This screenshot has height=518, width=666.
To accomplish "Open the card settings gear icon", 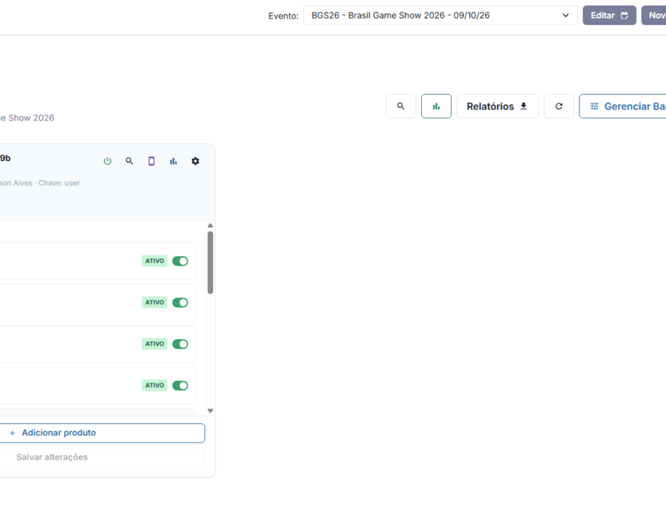I will click(x=195, y=161).
